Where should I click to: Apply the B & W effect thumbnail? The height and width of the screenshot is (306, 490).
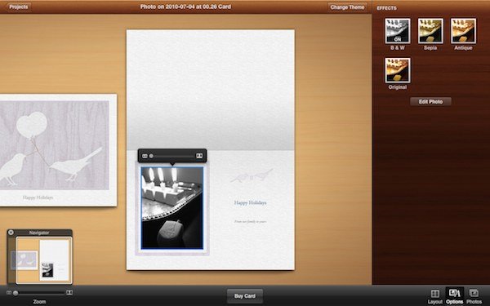[398, 31]
